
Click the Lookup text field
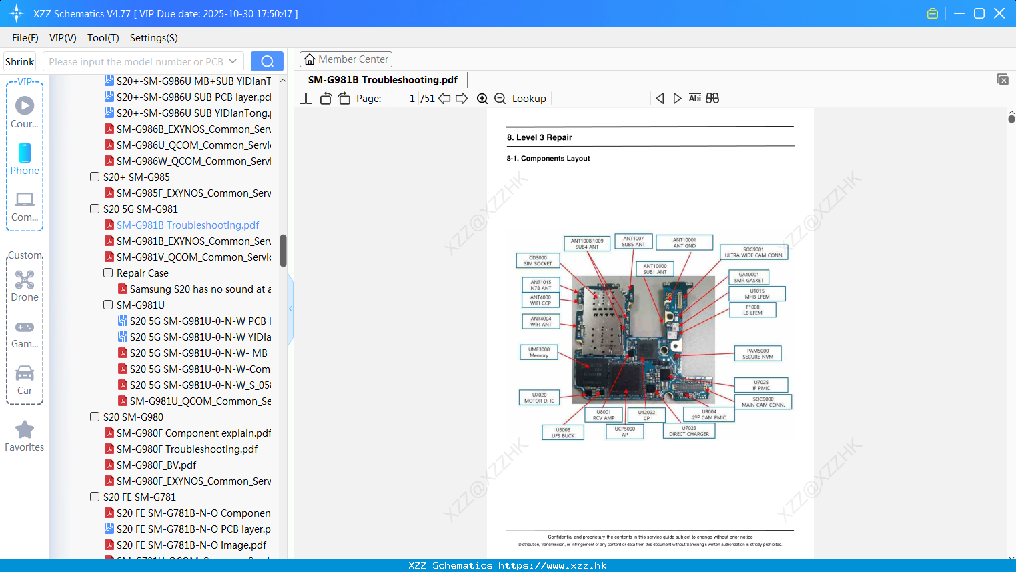pyautogui.click(x=601, y=99)
